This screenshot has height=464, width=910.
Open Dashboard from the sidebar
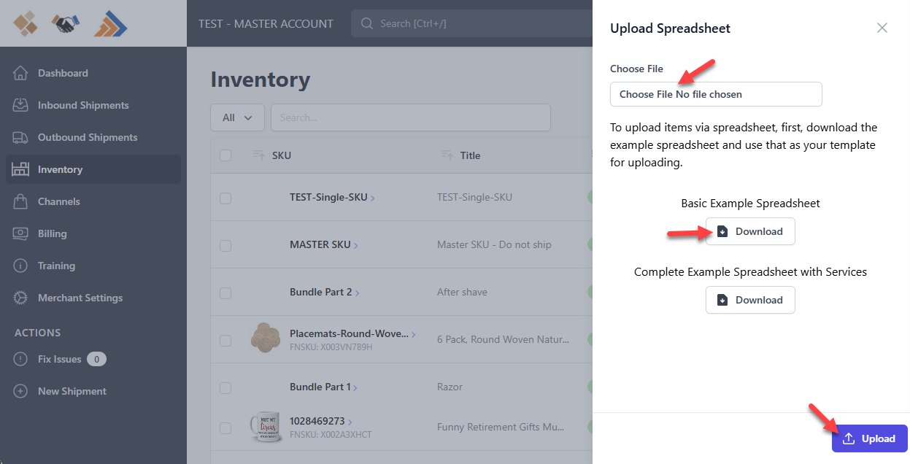pos(93,73)
